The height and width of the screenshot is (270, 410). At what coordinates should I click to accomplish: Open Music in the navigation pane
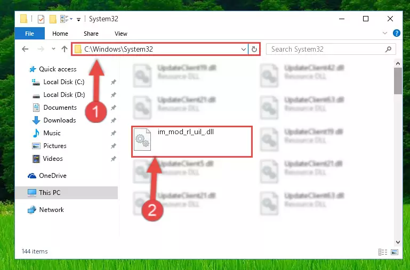point(52,133)
